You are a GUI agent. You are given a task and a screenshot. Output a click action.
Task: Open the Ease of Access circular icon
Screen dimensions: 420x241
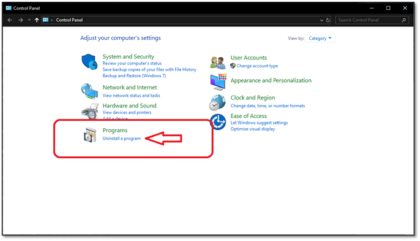[218, 122]
